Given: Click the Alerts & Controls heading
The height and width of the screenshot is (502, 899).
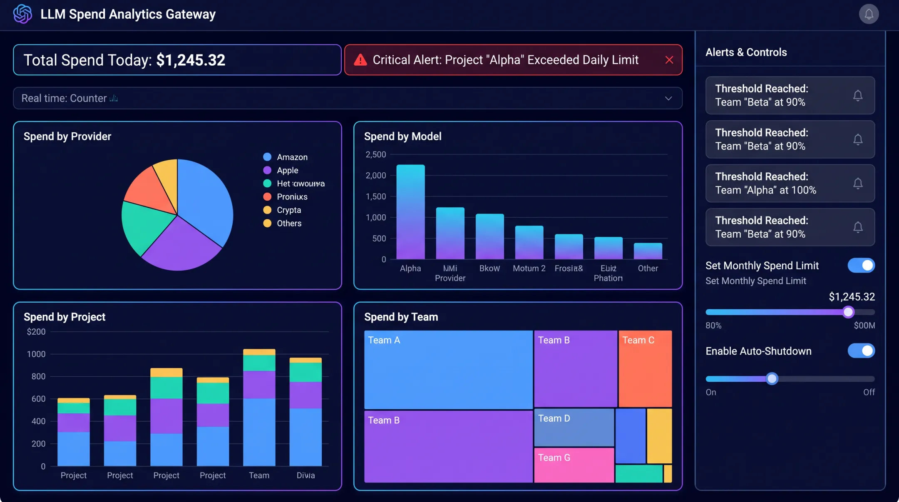Looking at the screenshot, I should pyautogui.click(x=746, y=52).
